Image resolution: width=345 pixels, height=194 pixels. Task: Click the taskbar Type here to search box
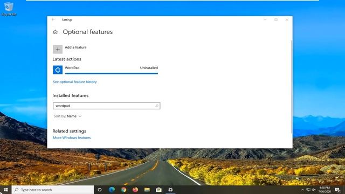pyautogui.click(x=53, y=190)
